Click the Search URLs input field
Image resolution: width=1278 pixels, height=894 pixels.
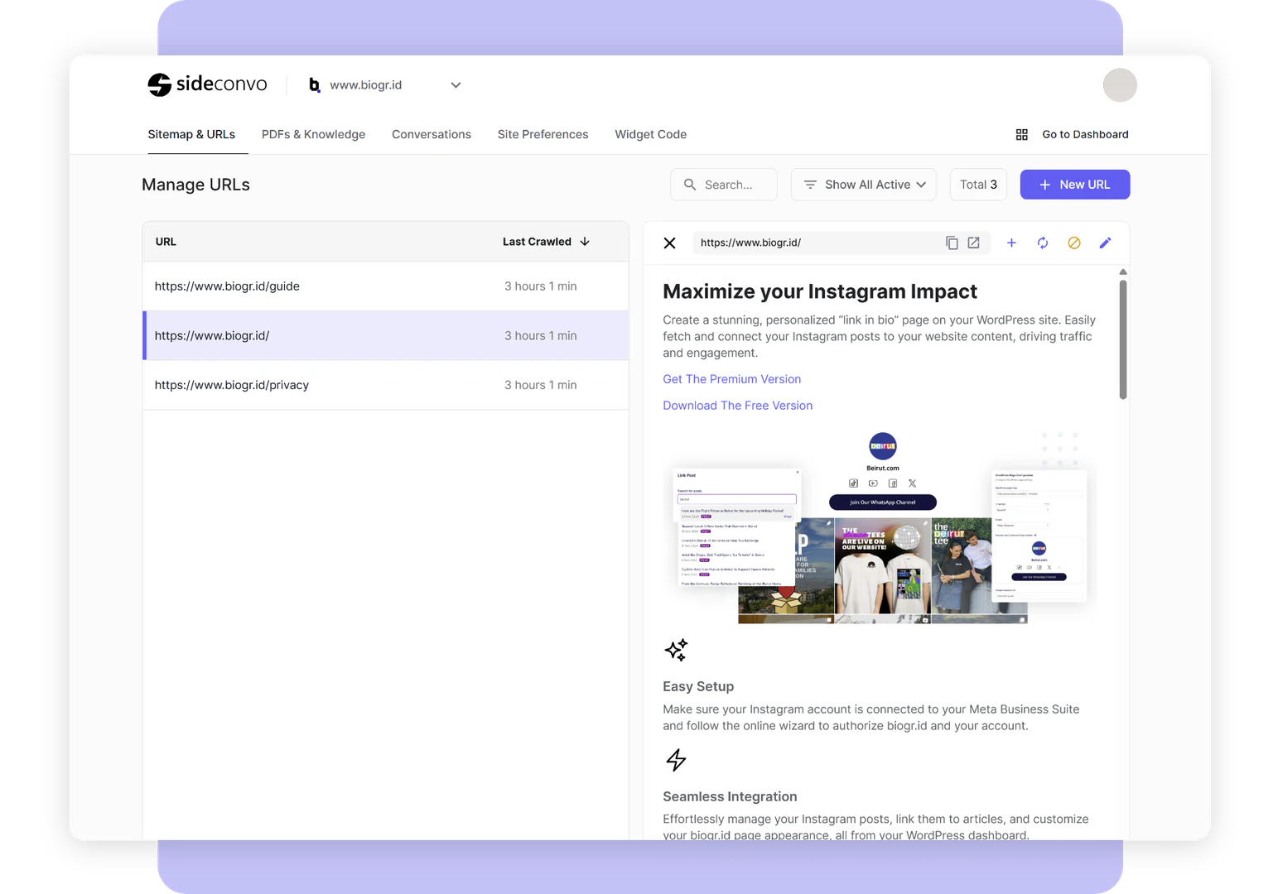733,185
